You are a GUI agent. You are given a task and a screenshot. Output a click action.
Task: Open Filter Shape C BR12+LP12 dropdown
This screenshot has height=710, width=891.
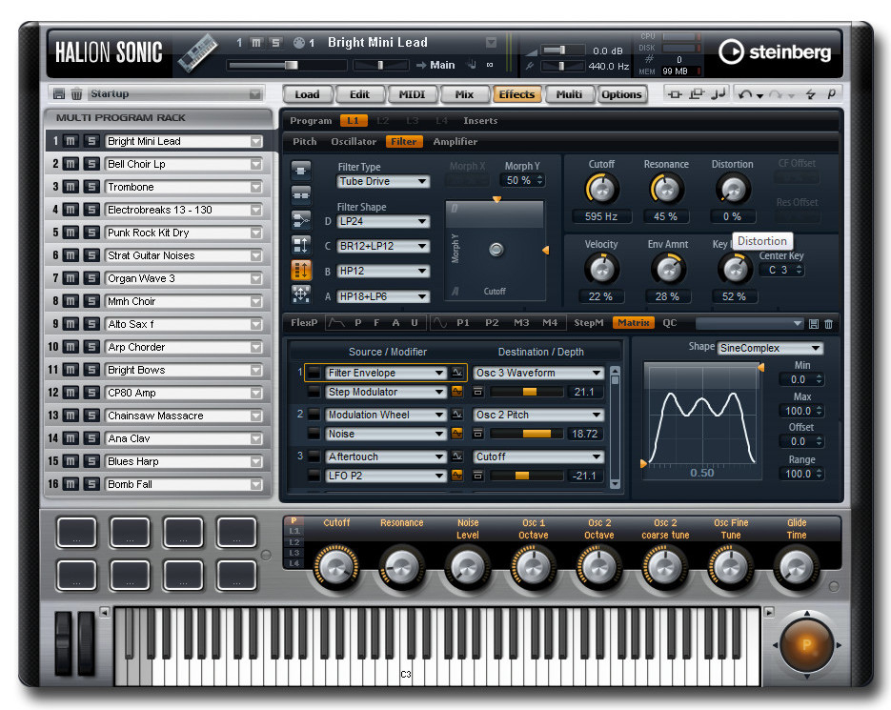[x=384, y=246]
